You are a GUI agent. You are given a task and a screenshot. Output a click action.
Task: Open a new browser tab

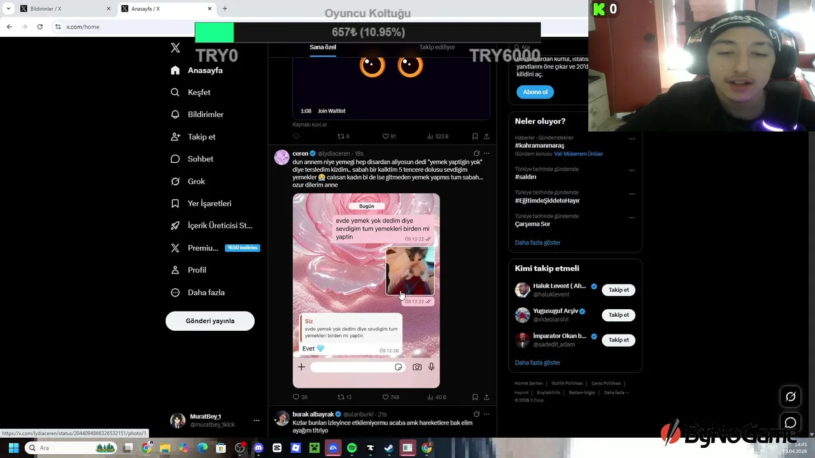pos(225,9)
